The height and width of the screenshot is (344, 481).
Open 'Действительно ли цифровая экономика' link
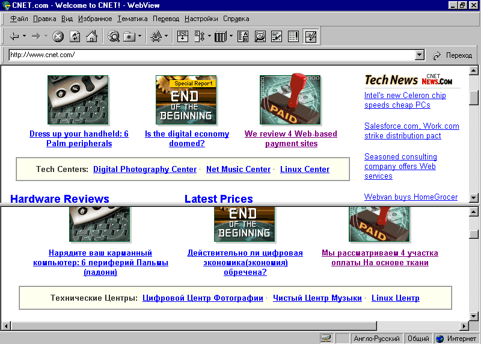point(245,262)
